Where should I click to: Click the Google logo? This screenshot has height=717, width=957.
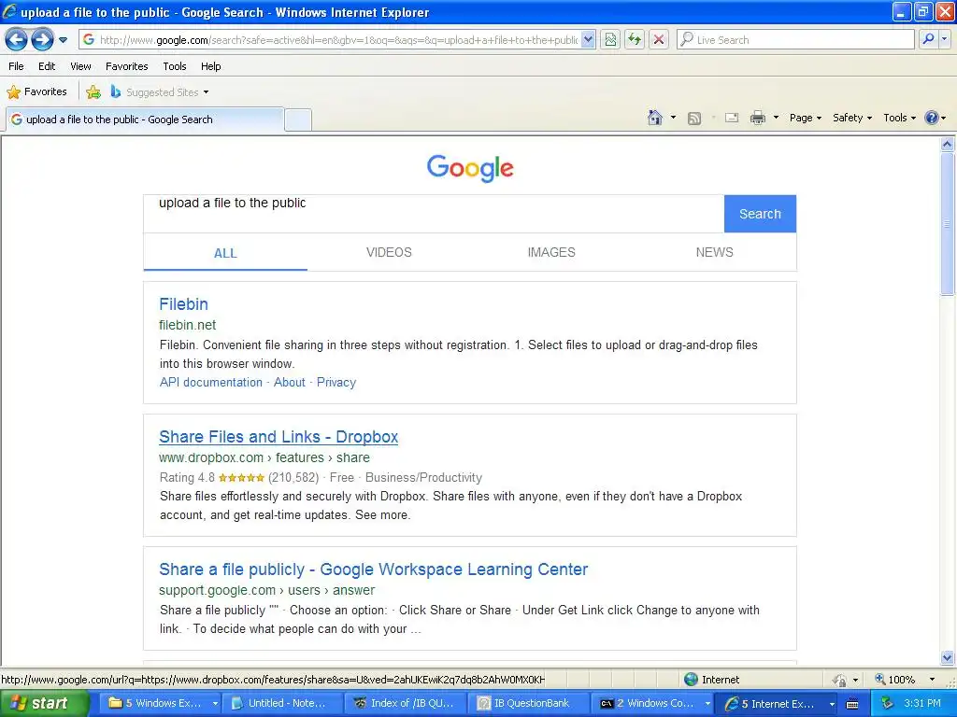(470, 168)
